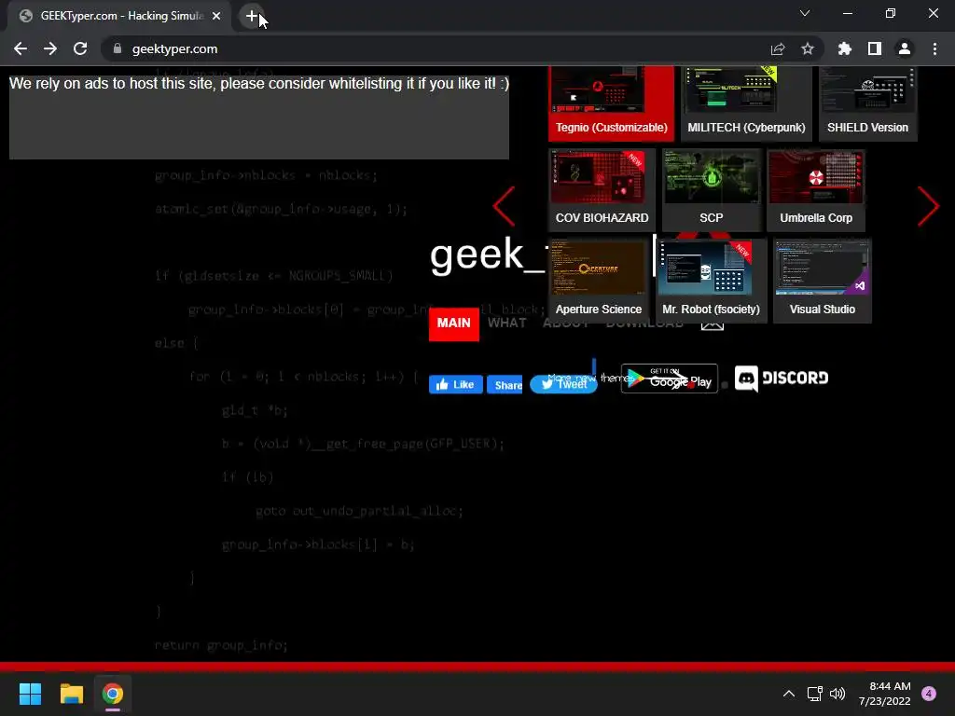The height and width of the screenshot is (716, 955).
Task: Click the Twitter Tweet button
Action: (x=563, y=384)
